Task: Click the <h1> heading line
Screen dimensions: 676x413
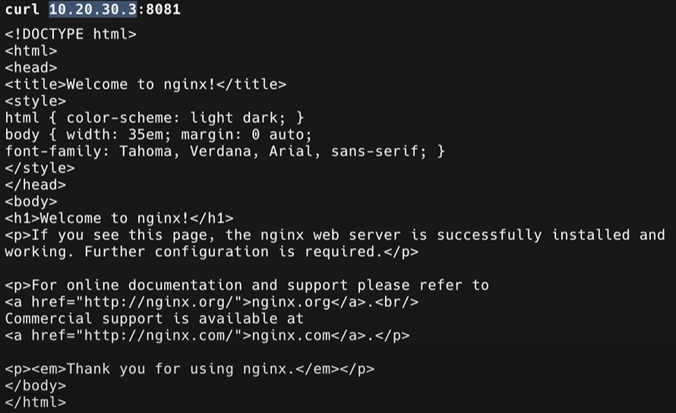Action: pyautogui.click(x=119, y=218)
